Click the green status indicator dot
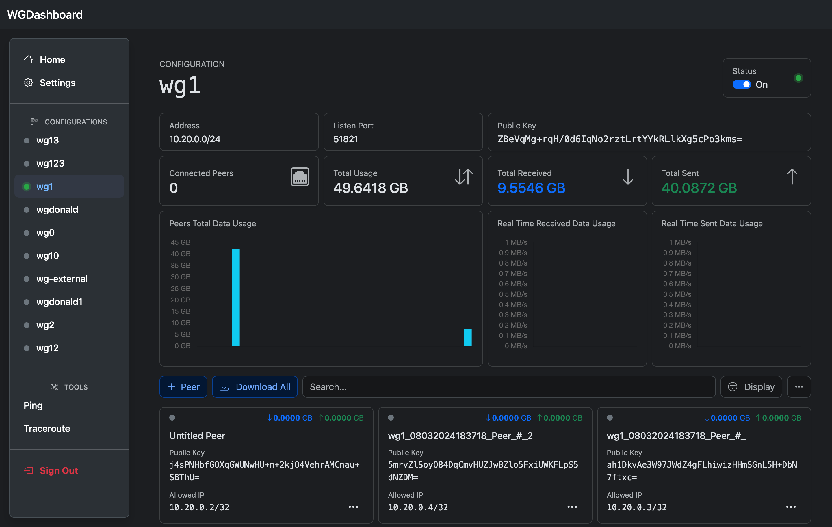This screenshot has height=527, width=832. (x=798, y=78)
